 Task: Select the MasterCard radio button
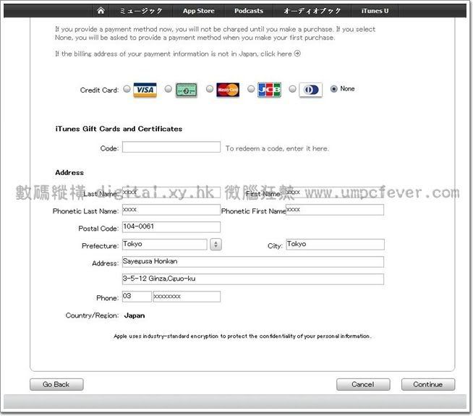click(210, 89)
